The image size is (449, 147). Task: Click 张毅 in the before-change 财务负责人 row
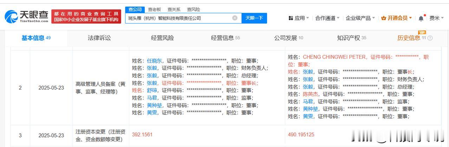point(152,68)
